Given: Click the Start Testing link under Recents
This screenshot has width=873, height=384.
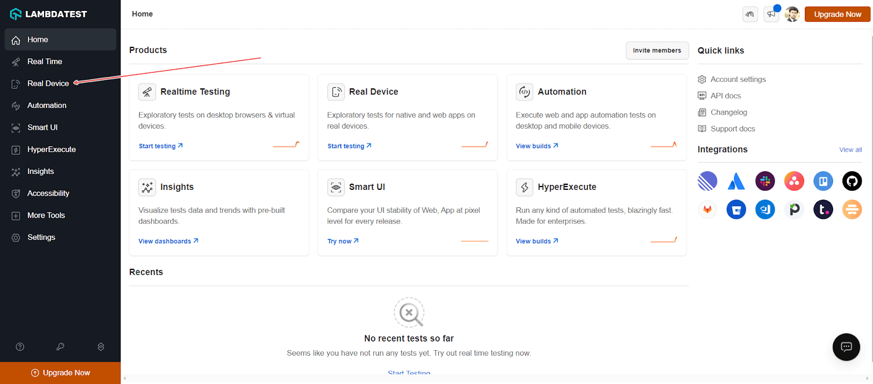Looking at the screenshot, I should (409, 373).
